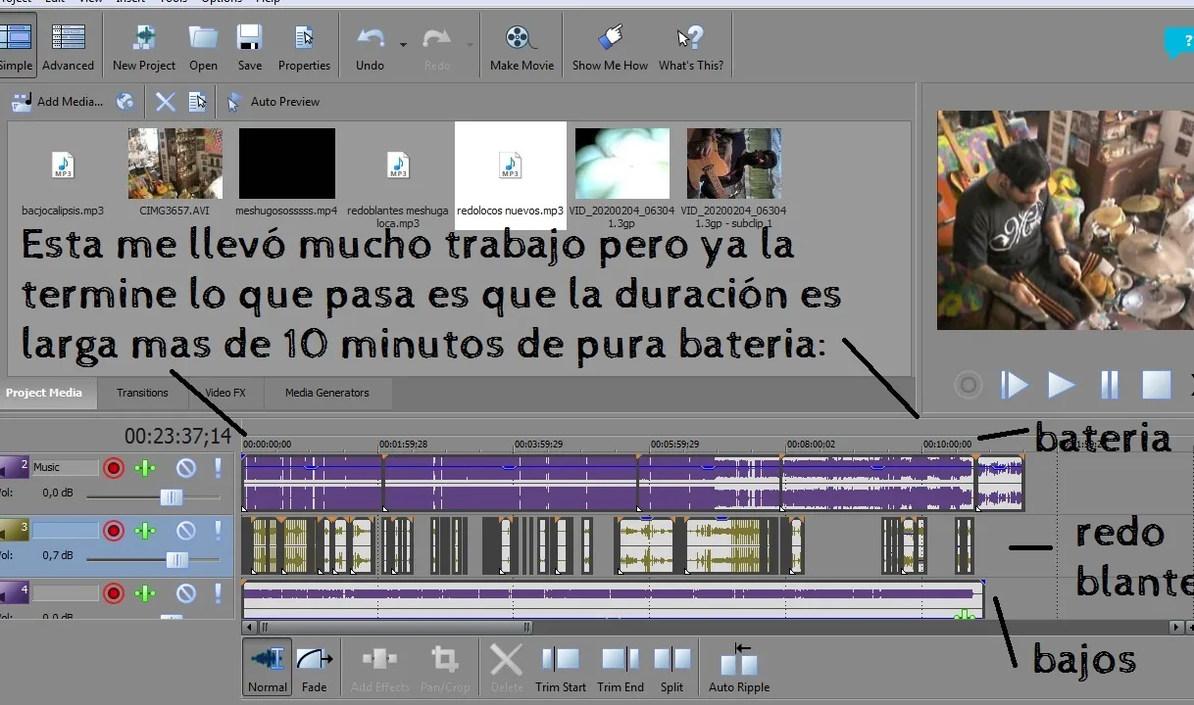Screen dimensions: 1194x705
Task: Expand the Undo history dropdown arrow
Action: coord(403,44)
